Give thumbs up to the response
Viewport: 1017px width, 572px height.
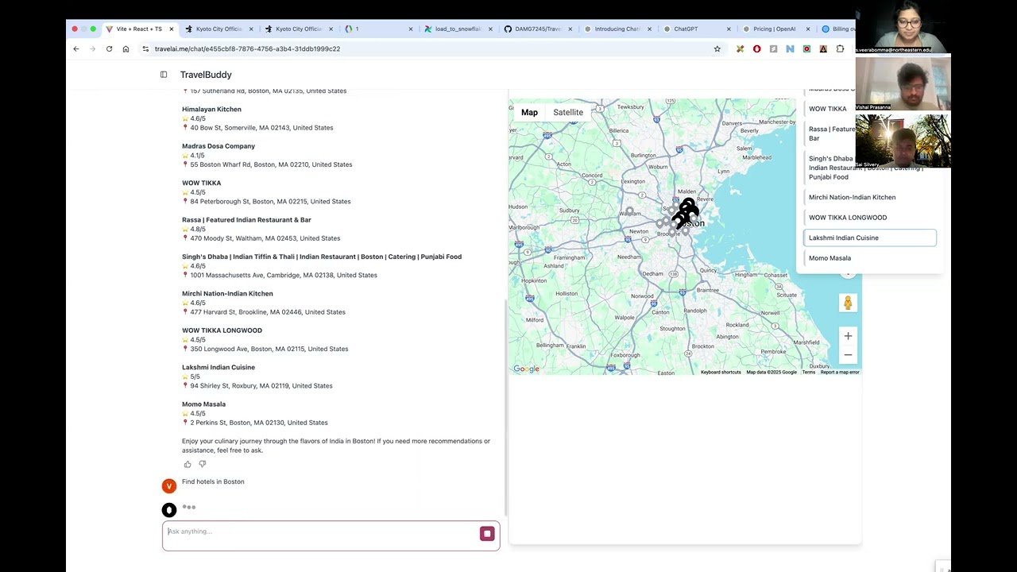tap(188, 464)
